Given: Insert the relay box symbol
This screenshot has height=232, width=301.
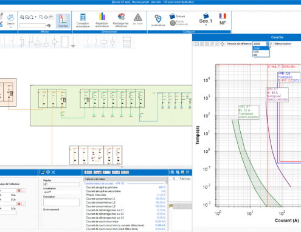Looking at the screenshot, I should coord(104,42).
